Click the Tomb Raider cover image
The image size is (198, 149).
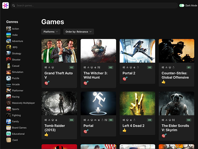[x=59, y=103]
